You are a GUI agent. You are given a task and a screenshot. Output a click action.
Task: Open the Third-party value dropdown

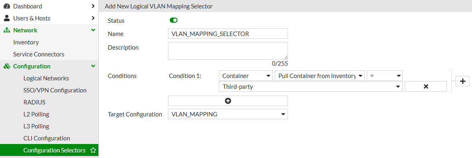tap(311, 86)
